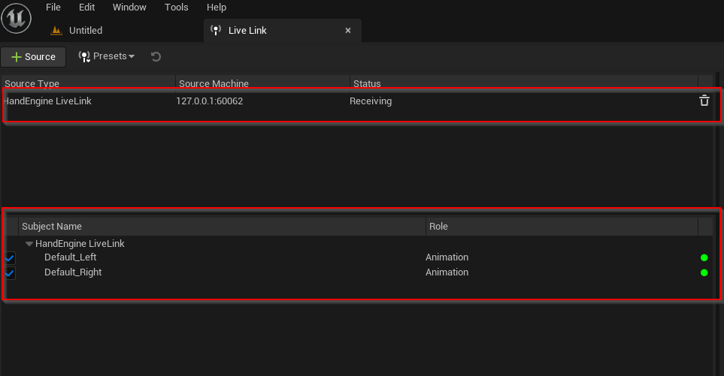Click the Untitled tab level icon
The width and height of the screenshot is (724, 376).
tap(56, 31)
